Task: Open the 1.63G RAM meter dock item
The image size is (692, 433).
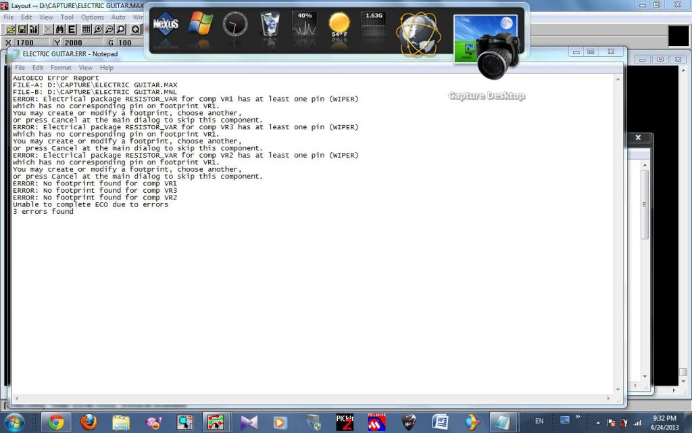Action: pos(374,24)
